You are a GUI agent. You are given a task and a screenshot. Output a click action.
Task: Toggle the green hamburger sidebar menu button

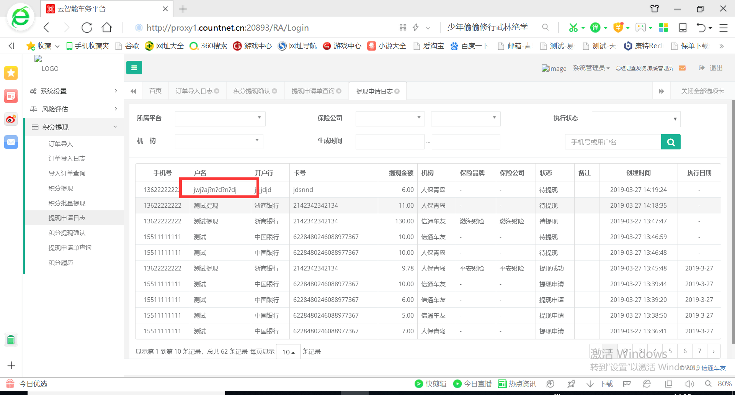(134, 68)
